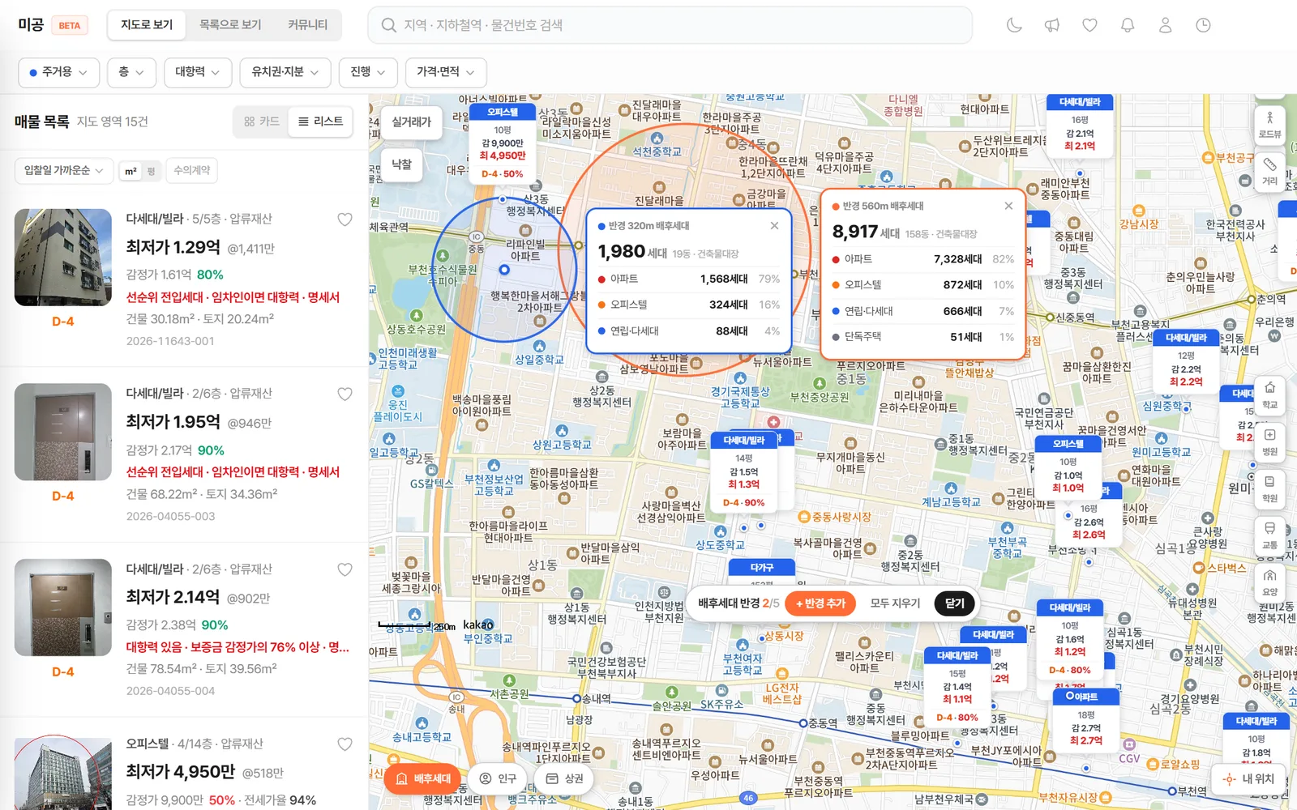1297x810 pixels.
Task: Select 커뮤니티 tab
Action: [307, 25]
